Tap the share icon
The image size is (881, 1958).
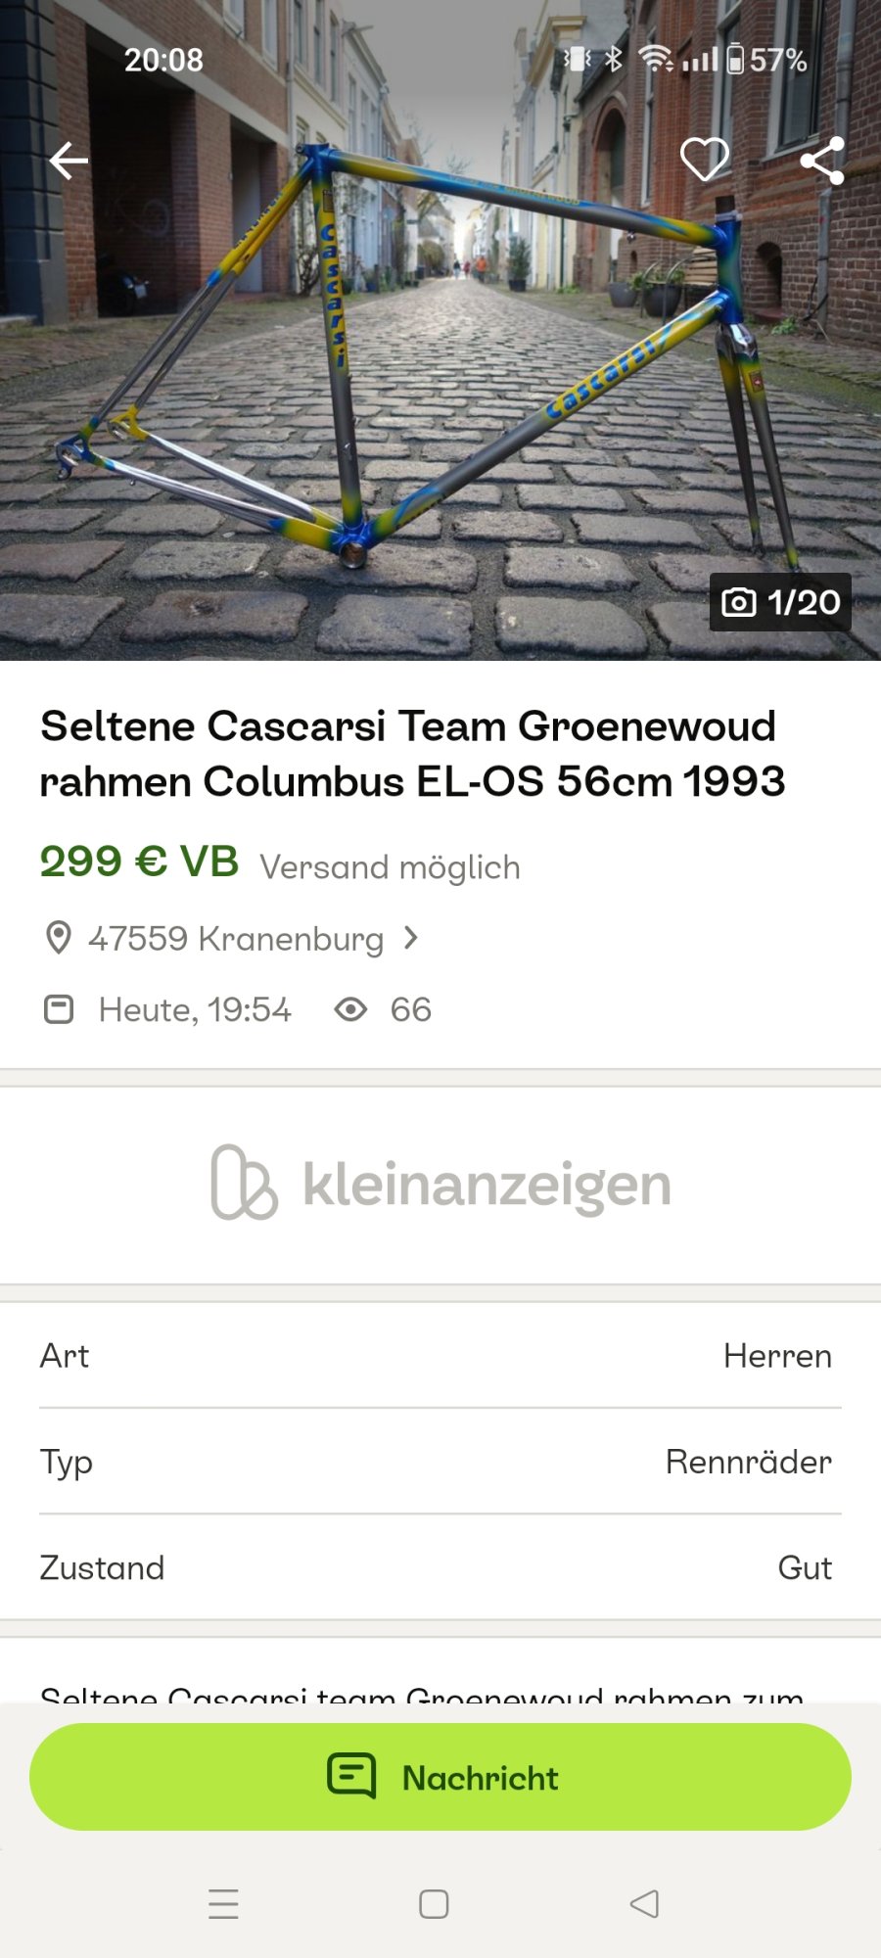point(822,161)
